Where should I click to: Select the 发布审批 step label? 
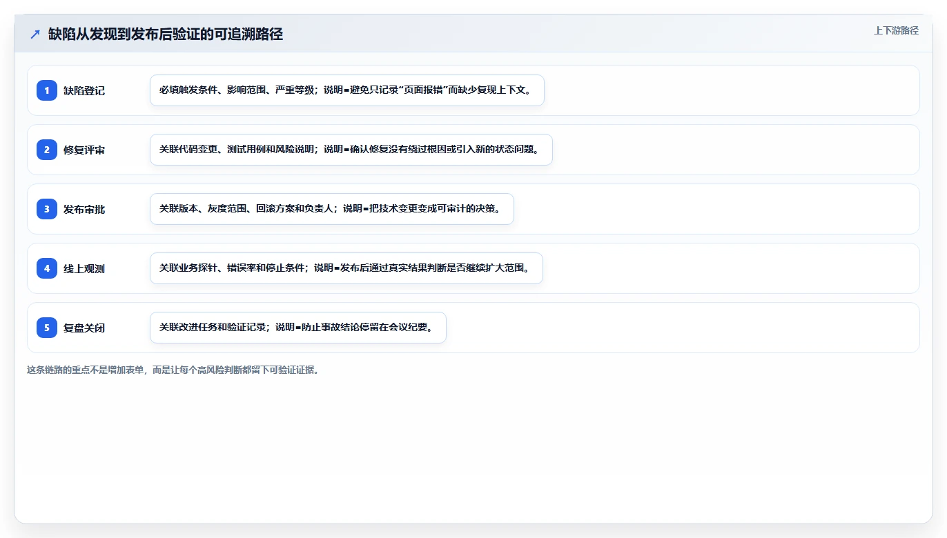[x=84, y=210]
